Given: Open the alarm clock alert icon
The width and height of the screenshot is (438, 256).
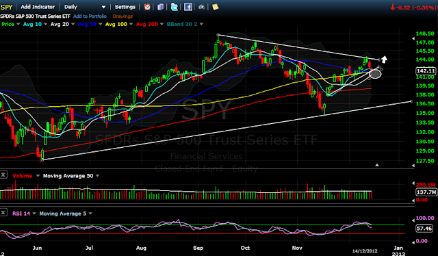Looking at the screenshot, I should (147, 7).
